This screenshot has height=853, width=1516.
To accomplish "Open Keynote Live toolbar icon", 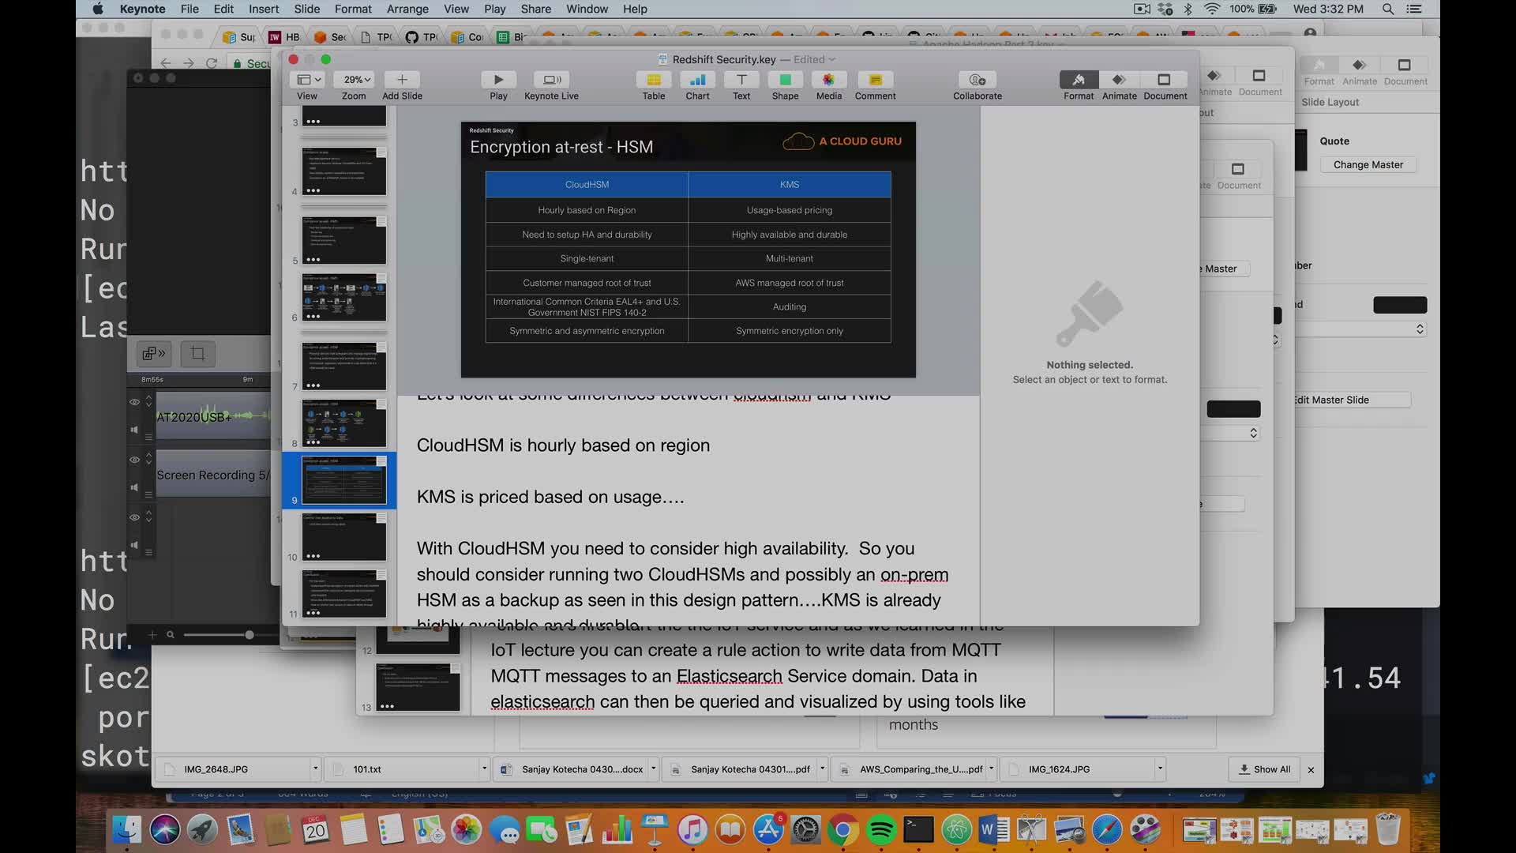I will point(551,80).
